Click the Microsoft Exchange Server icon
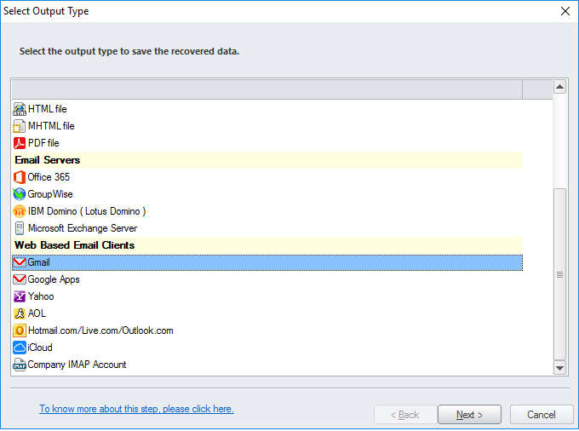 (x=20, y=228)
